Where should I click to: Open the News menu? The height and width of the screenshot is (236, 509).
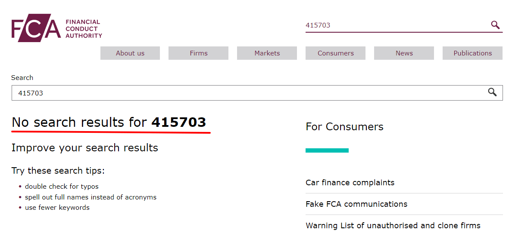click(404, 53)
